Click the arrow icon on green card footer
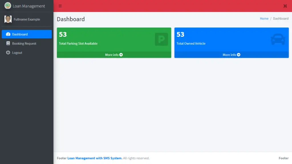Image resolution: width=292 pixels, height=164 pixels. pyautogui.click(x=121, y=55)
